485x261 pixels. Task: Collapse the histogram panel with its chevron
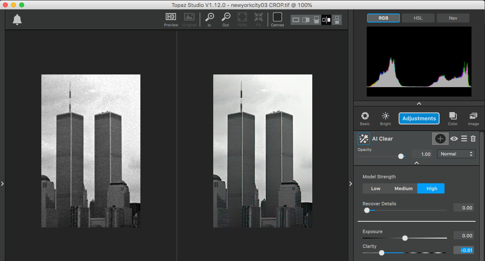419,103
